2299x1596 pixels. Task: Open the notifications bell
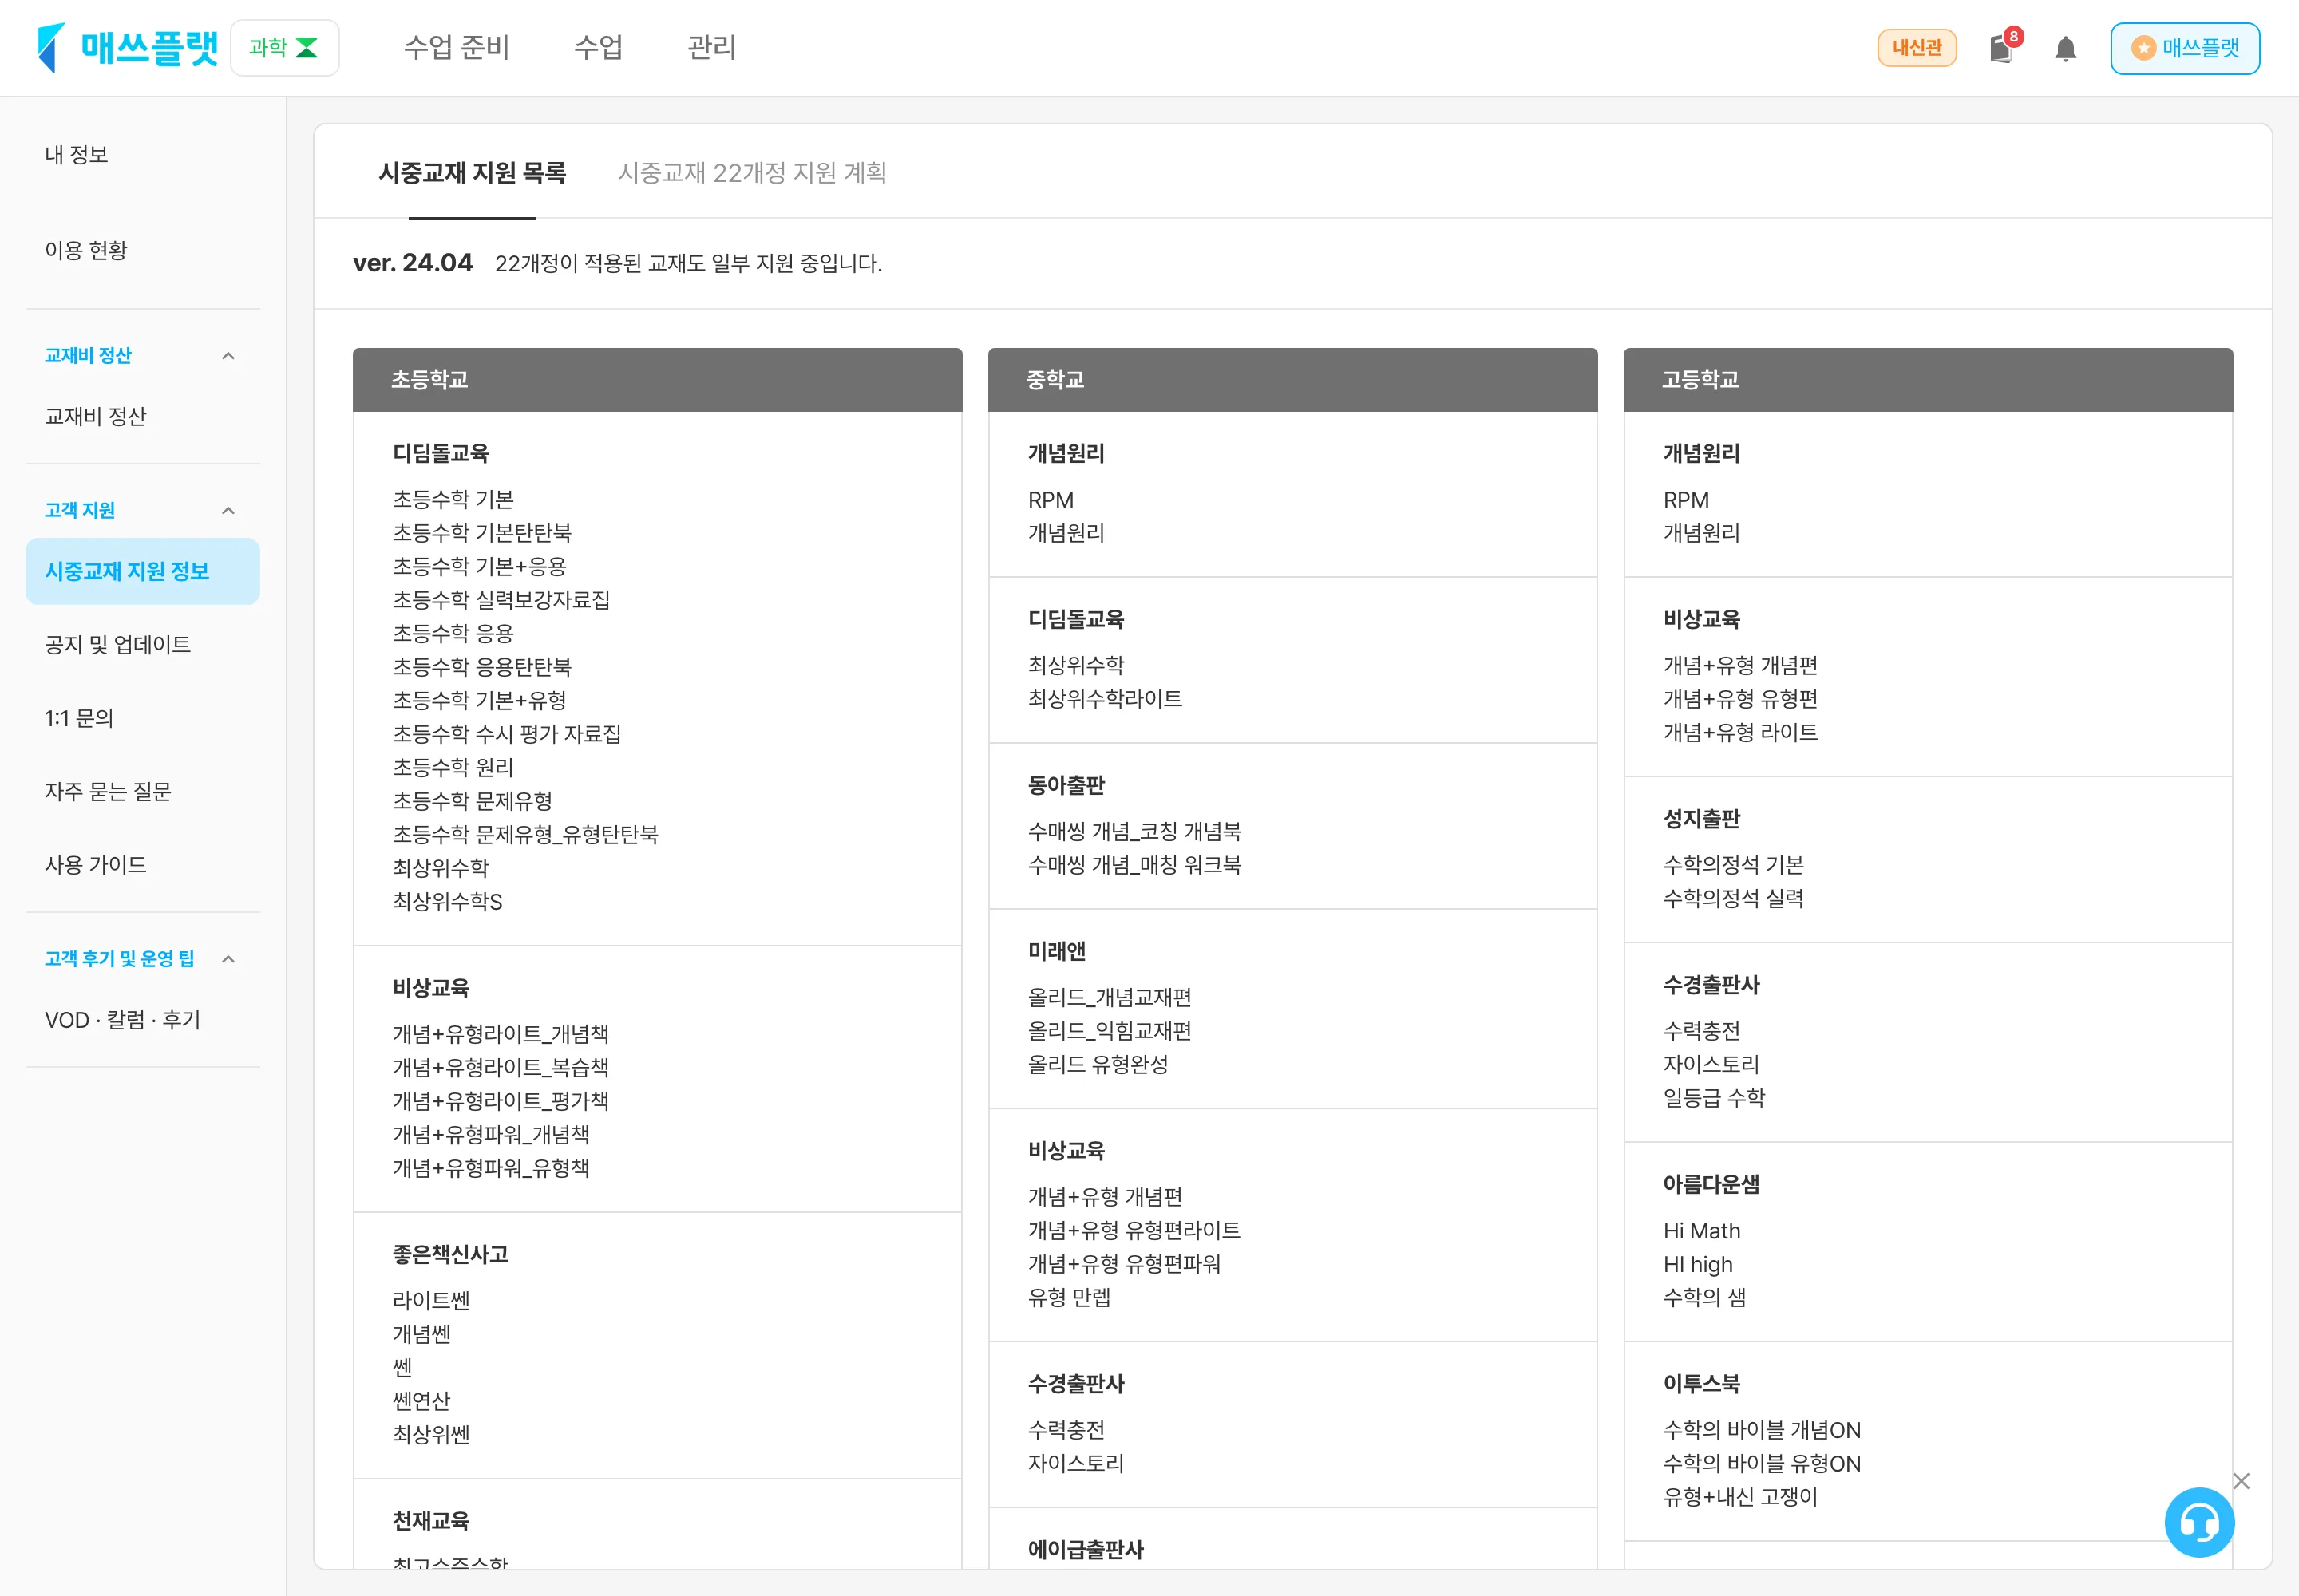(x=2065, y=48)
